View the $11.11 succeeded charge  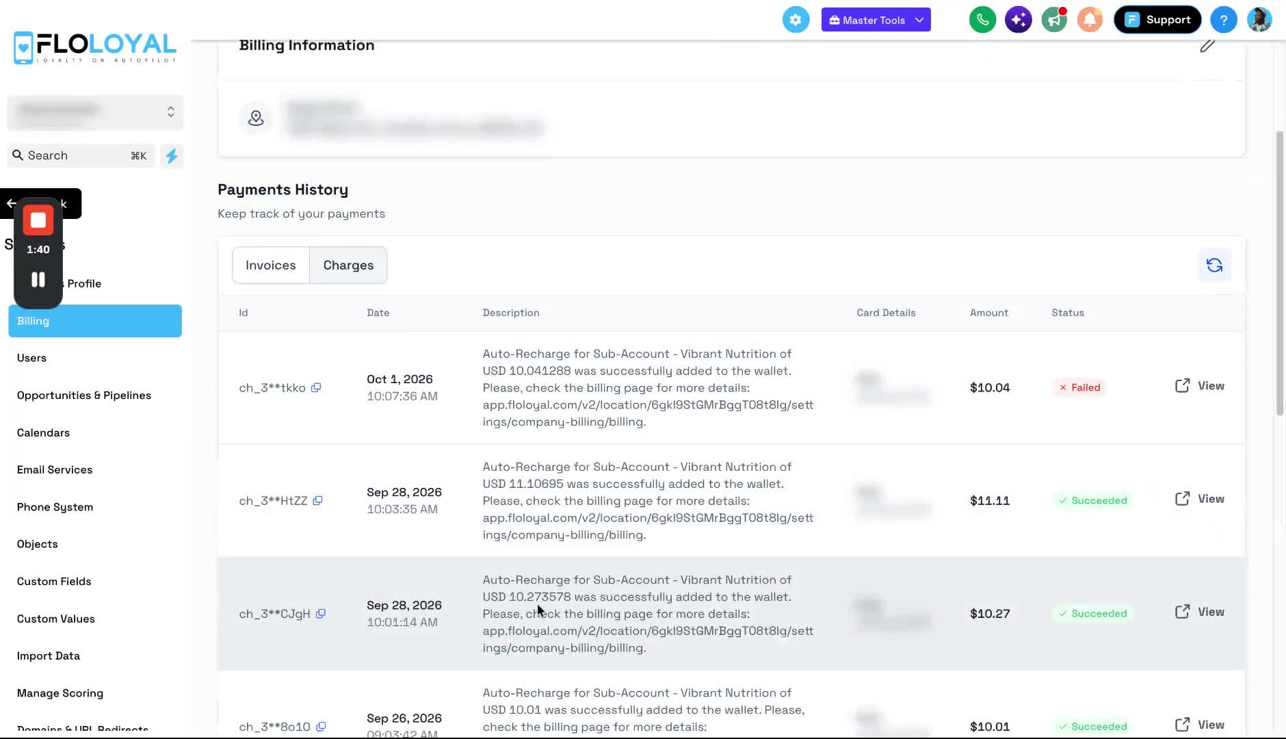click(x=1200, y=499)
